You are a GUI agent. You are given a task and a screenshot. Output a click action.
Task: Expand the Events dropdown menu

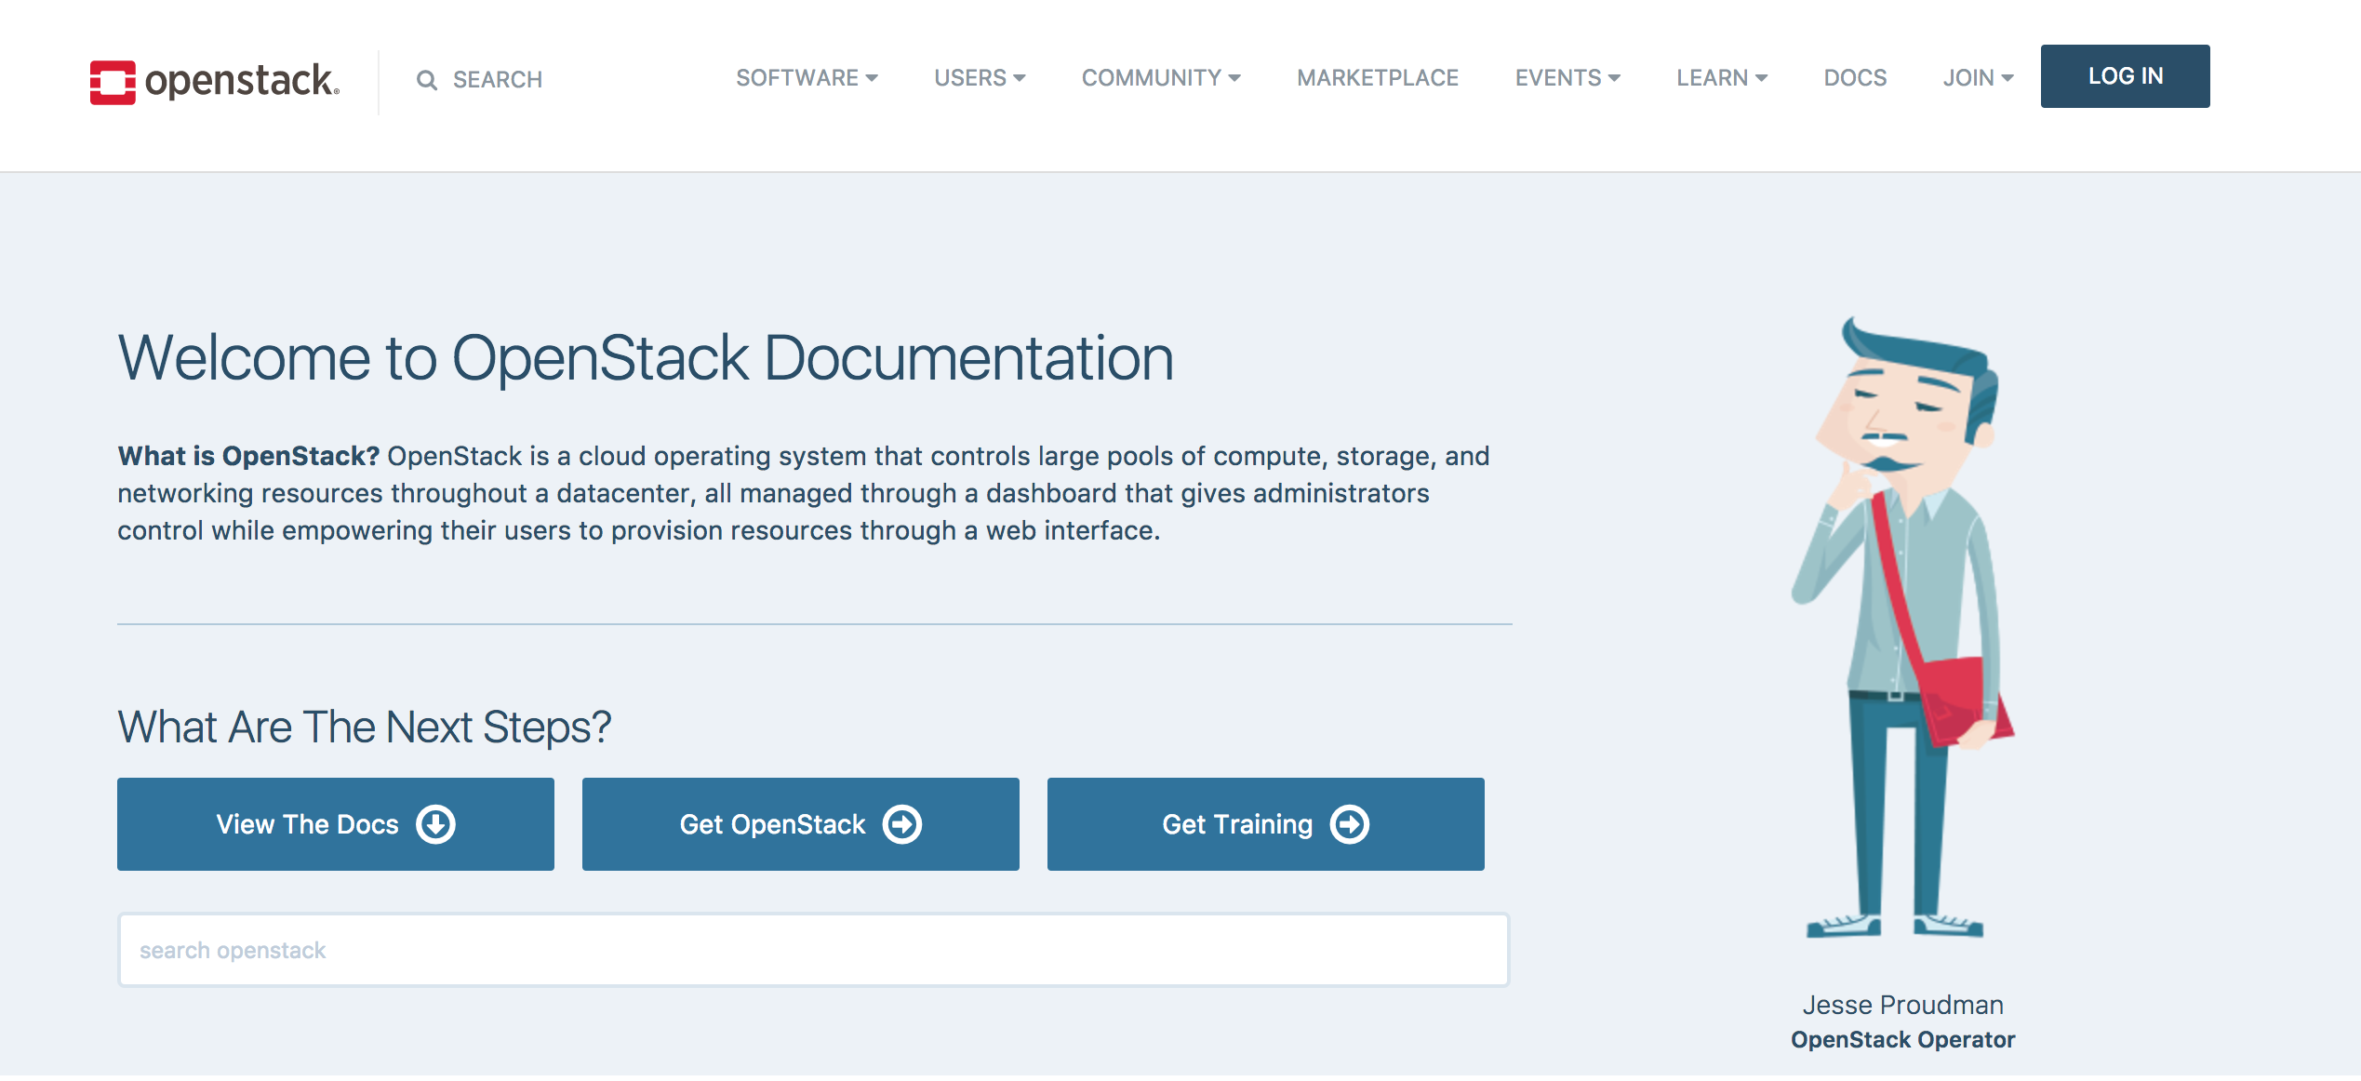point(1567,78)
